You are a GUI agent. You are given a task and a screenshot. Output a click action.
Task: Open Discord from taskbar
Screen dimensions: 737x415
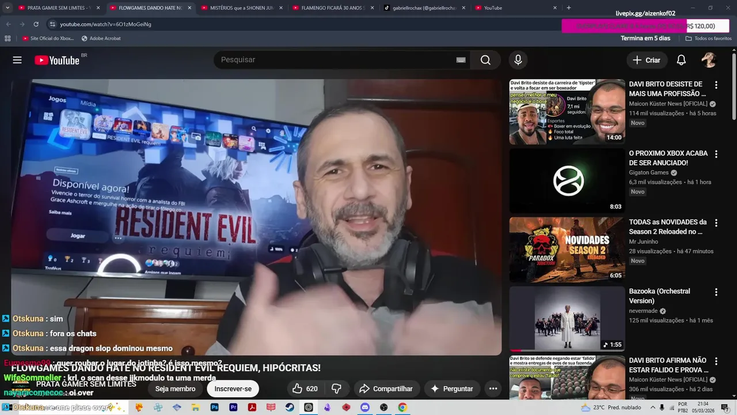pos(364,408)
